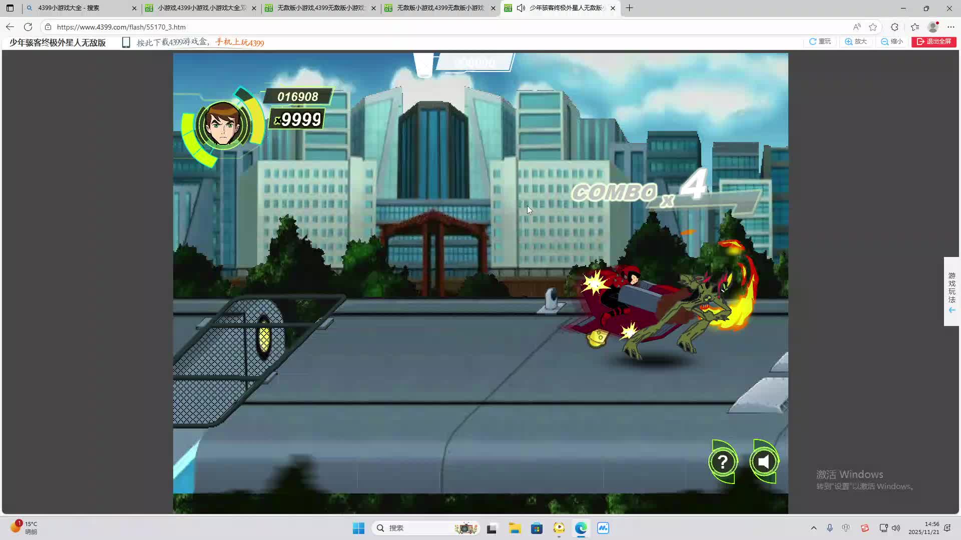
Task: Click the in-game help question mark button
Action: tap(722, 462)
